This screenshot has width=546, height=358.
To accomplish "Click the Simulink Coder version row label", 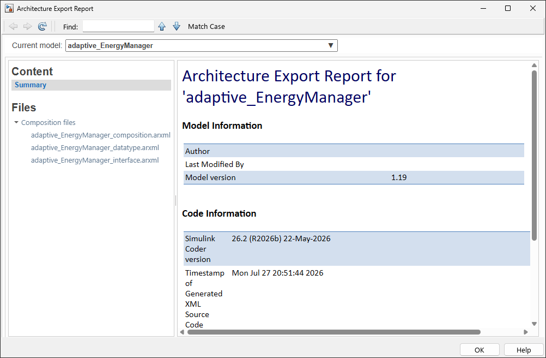I will coord(200,249).
